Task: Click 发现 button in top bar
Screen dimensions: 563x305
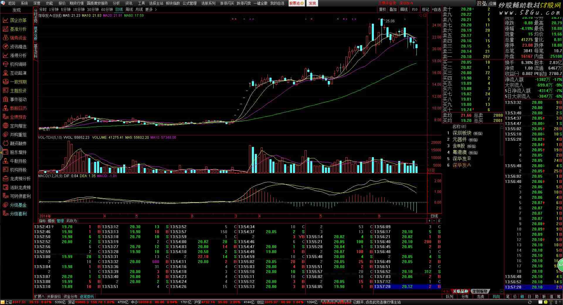Action: click(312, 3)
